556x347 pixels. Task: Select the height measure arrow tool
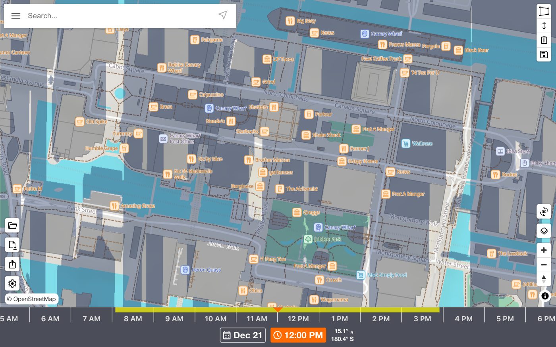[x=544, y=26]
